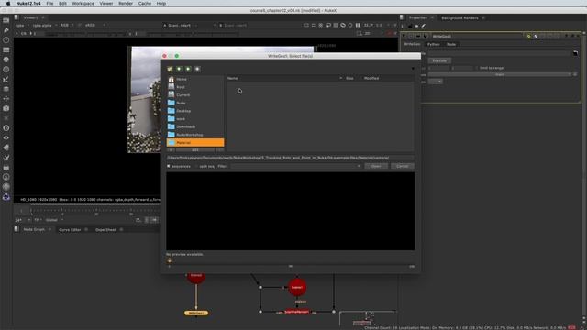Switch to the Dope Sheet tab
The width and height of the screenshot is (587, 330).
105,230
